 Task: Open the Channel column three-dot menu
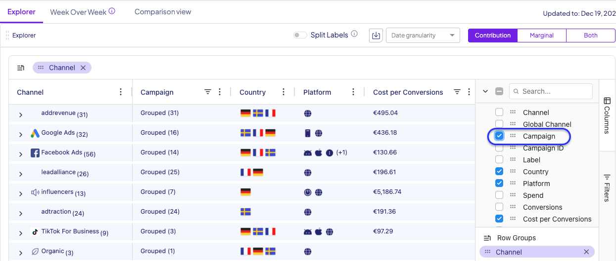121,92
